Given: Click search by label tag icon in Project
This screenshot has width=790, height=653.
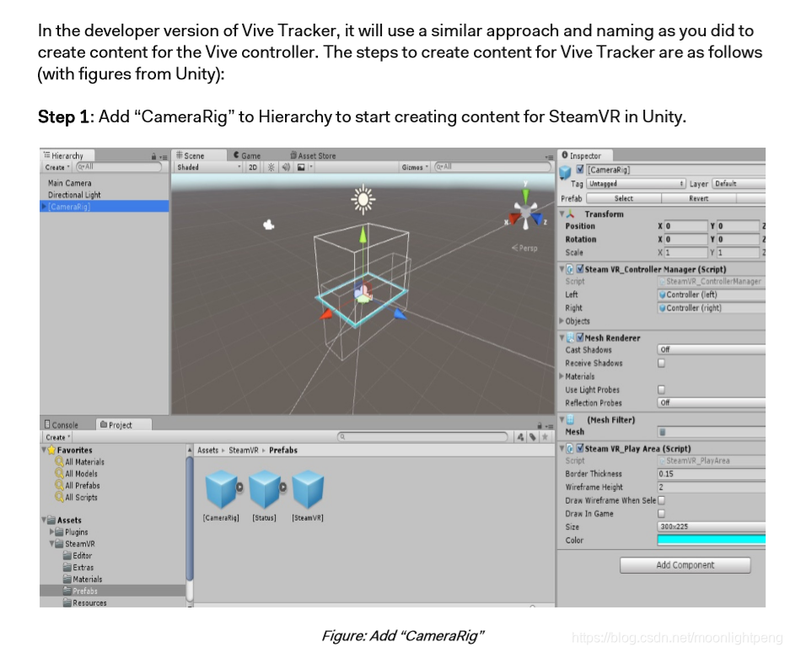Looking at the screenshot, I should pyautogui.click(x=533, y=437).
